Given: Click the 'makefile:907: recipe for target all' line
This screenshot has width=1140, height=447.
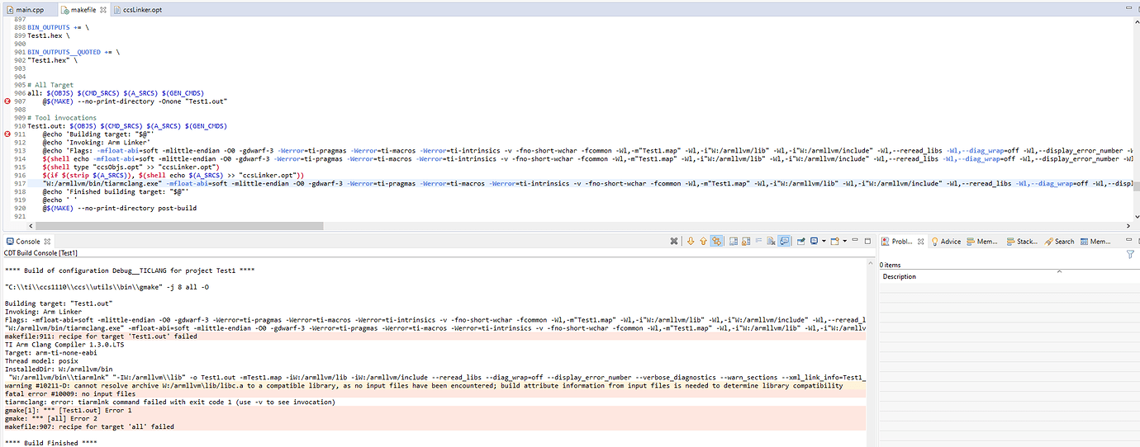Looking at the screenshot, I should coord(89,426).
